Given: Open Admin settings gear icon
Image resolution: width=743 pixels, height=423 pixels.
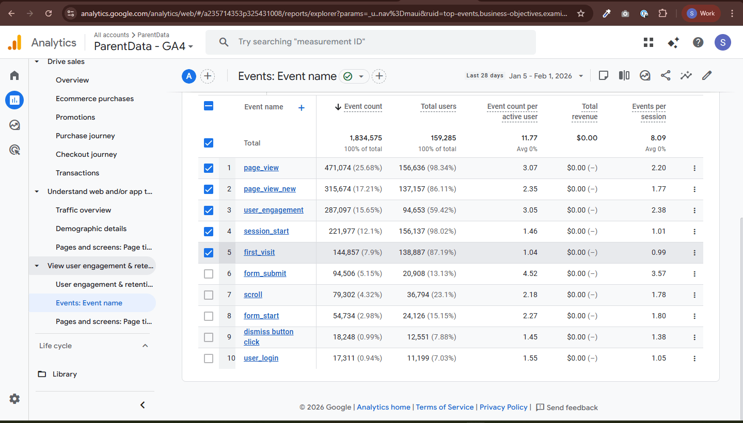Looking at the screenshot, I should pos(14,399).
